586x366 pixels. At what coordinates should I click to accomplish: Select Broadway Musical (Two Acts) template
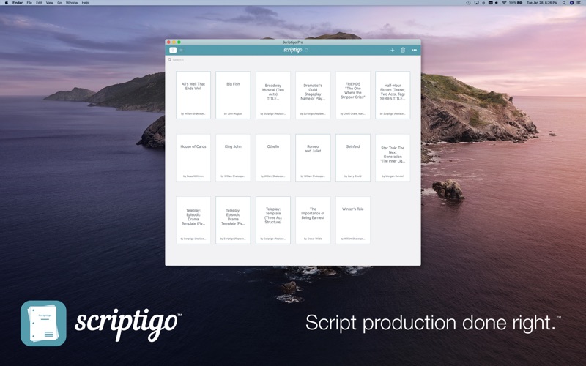273,95
